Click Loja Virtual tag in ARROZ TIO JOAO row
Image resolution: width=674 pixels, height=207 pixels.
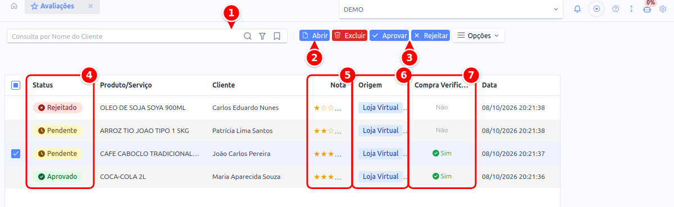click(380, 130)
